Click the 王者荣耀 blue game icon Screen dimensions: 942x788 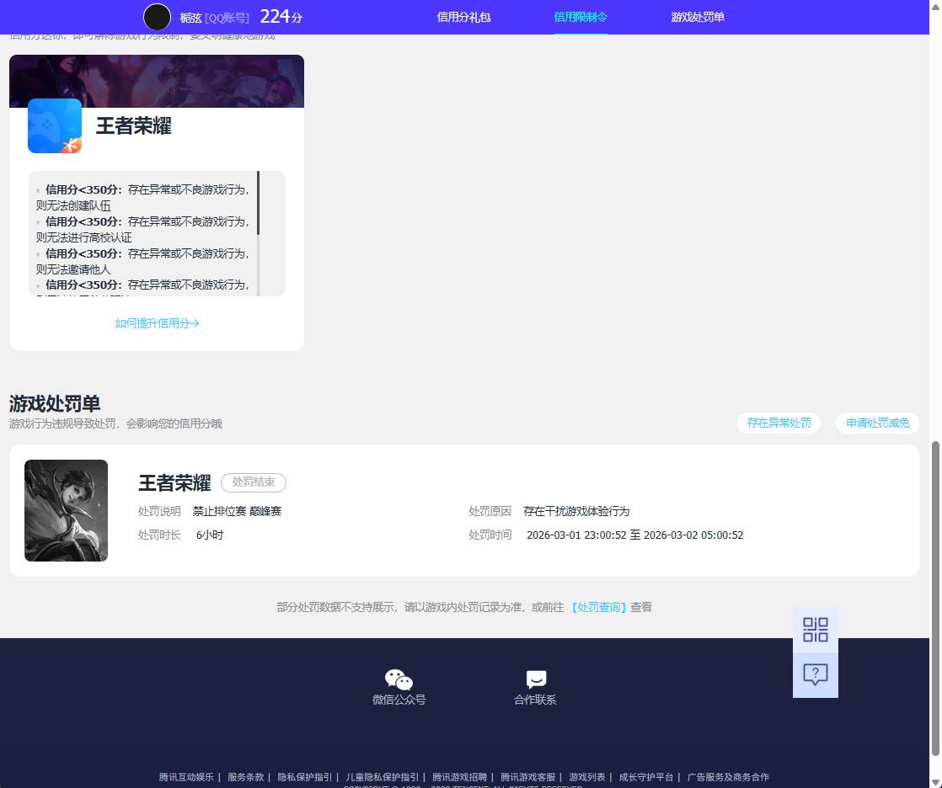coord(55,126)
